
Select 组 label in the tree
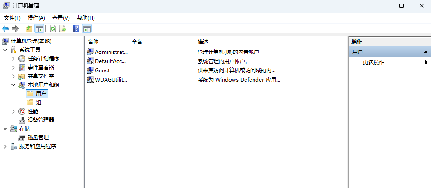(x=39, y=103)
